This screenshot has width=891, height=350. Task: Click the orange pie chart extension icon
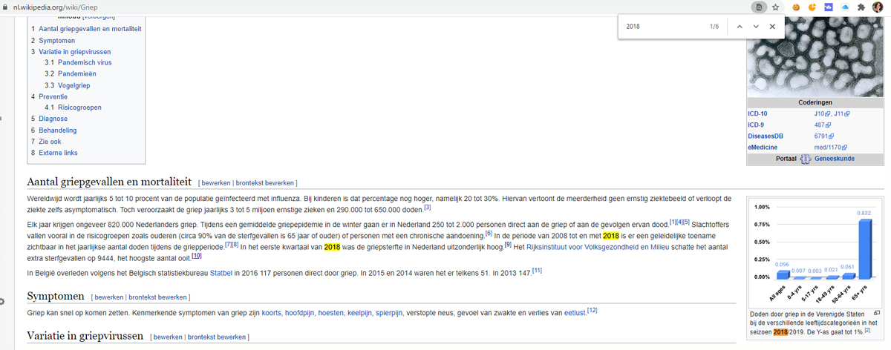[x=812, y=7]
